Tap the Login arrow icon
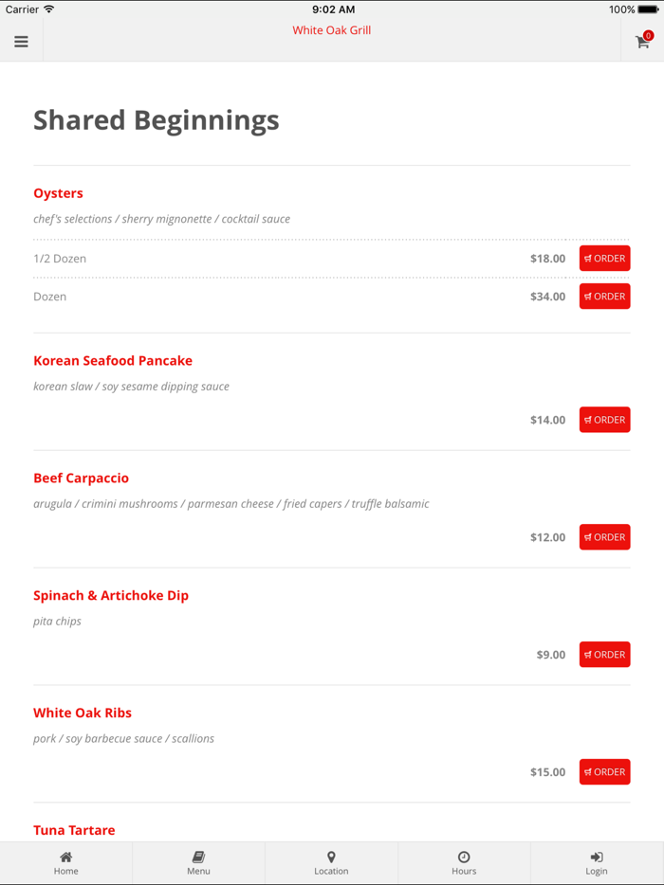Viewport: 664px width, 885px height. click(x=596, y=858)
